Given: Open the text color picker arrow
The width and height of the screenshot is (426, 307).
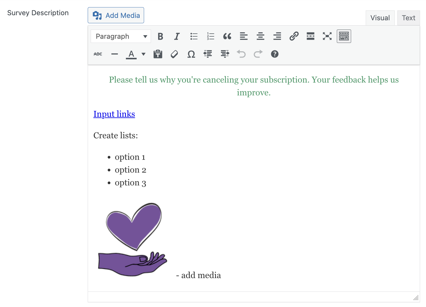Looking at the screenshot, I should 143,54.
